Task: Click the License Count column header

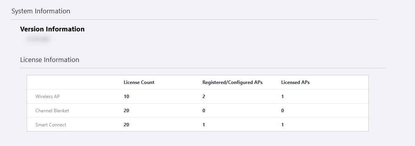Action: (x=139, y=82)
